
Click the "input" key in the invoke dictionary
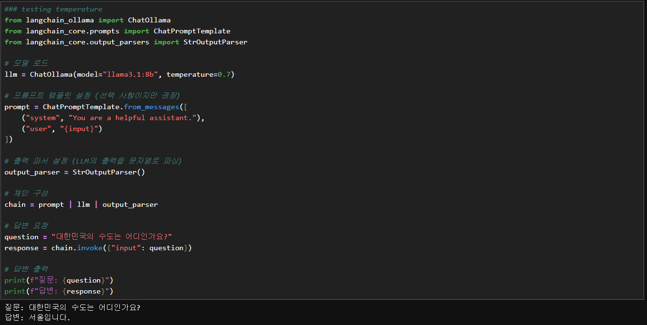pyautogui.click(x=126, y=248)
